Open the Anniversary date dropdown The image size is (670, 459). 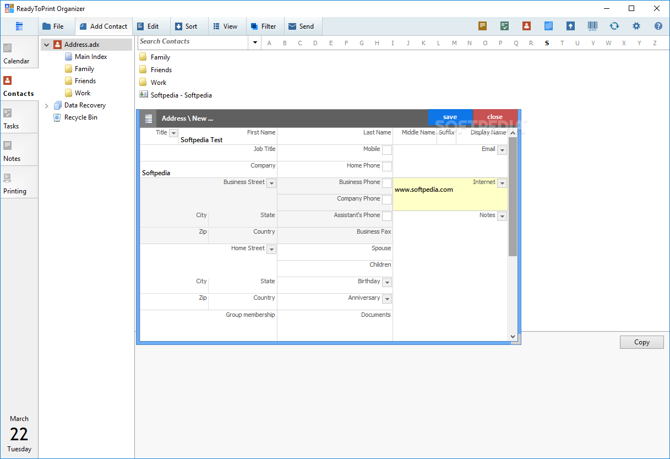(387, 299)
